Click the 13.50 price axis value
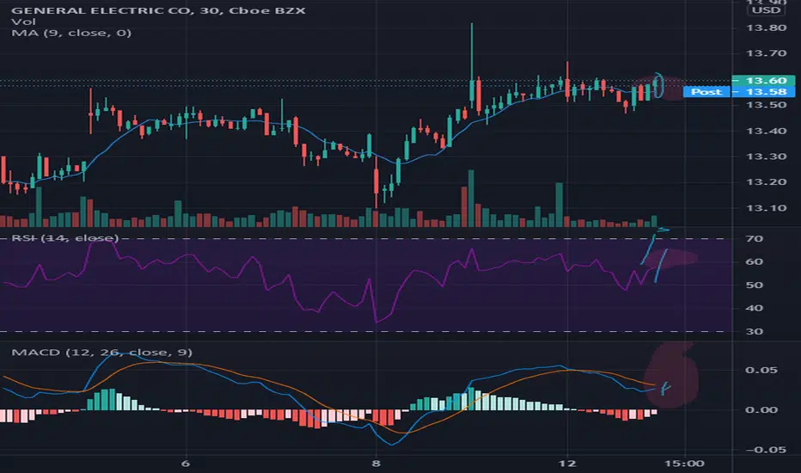The height and width of the screenshot is (473, 801). 766,105
